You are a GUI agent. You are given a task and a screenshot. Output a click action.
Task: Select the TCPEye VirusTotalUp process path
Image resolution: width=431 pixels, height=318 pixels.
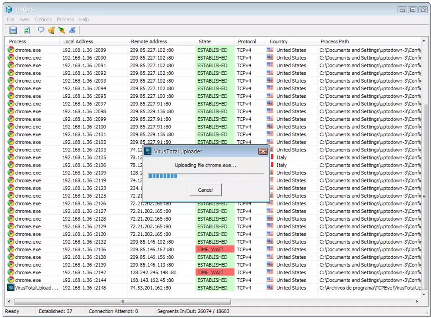(x=370, y=288)
